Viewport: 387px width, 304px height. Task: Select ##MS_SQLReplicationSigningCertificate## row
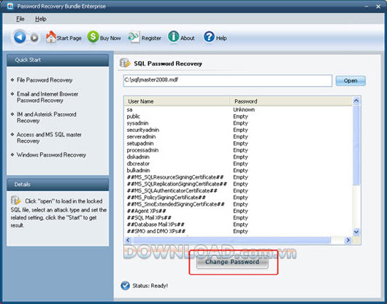click(x=238, y=184)
